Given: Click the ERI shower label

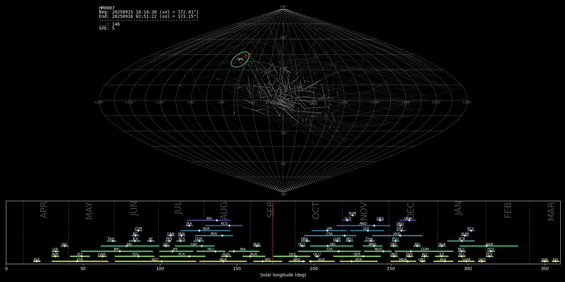Looking at the screenshot, I should [x=209, y=219].
